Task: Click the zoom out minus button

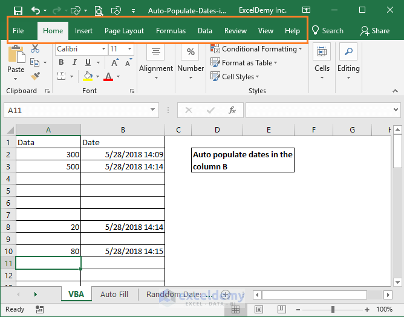Action: 298,310
